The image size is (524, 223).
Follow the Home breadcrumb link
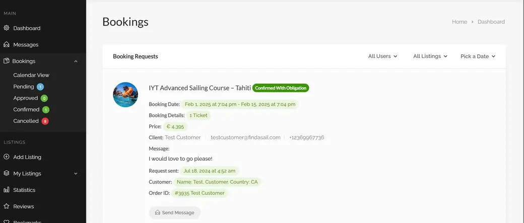point(460,22)
